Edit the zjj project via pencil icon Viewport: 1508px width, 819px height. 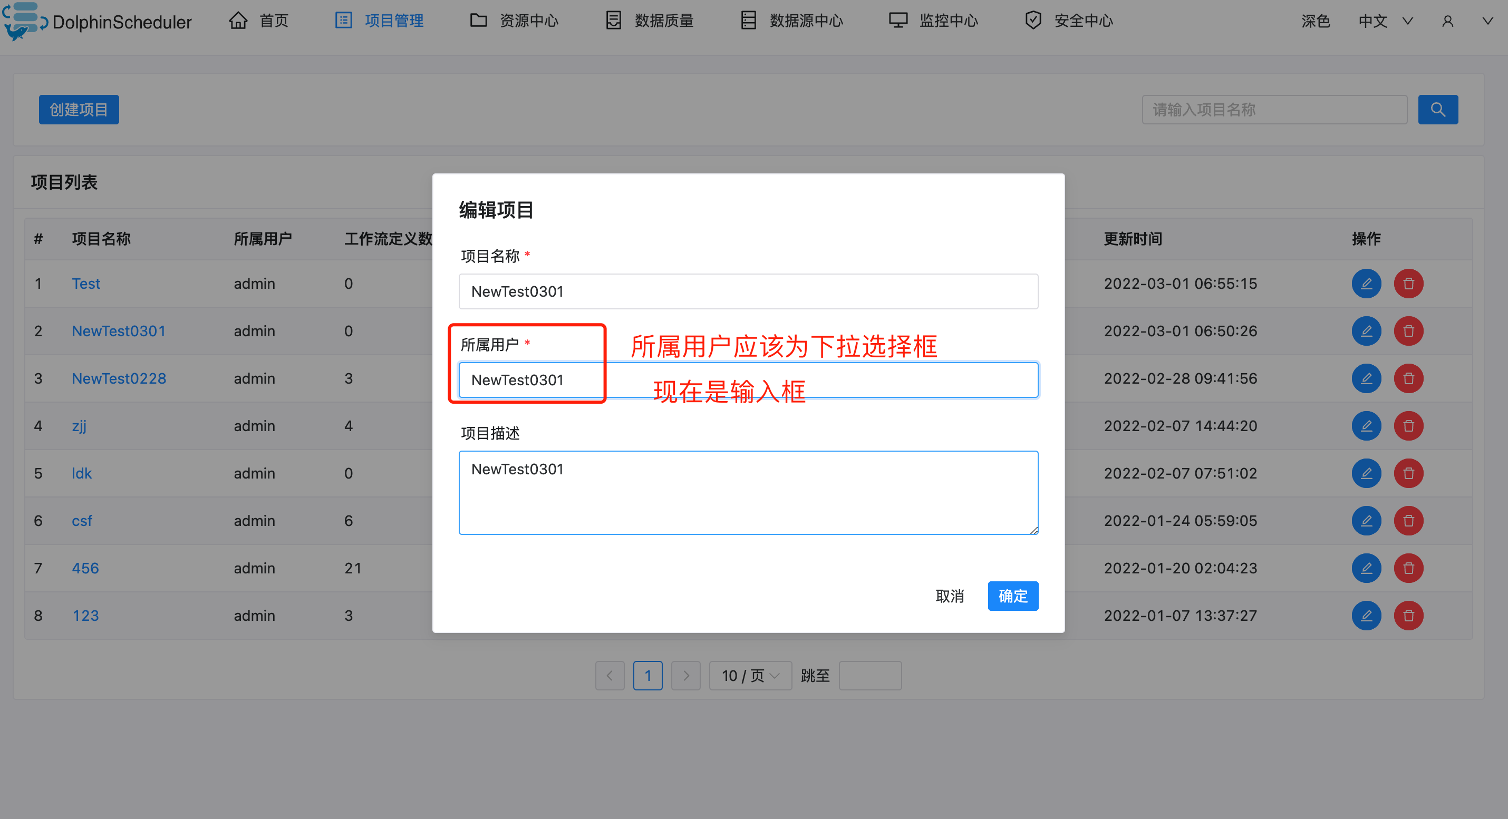coord(1366,425)
